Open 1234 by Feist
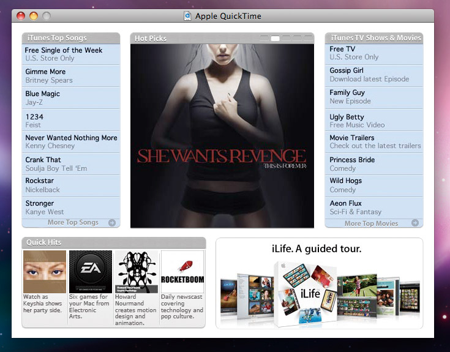 (71, 120)
